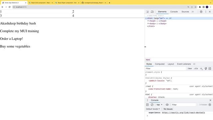213x120 pixels.
Task: Reload the localhost page
Action: [10, 7]
